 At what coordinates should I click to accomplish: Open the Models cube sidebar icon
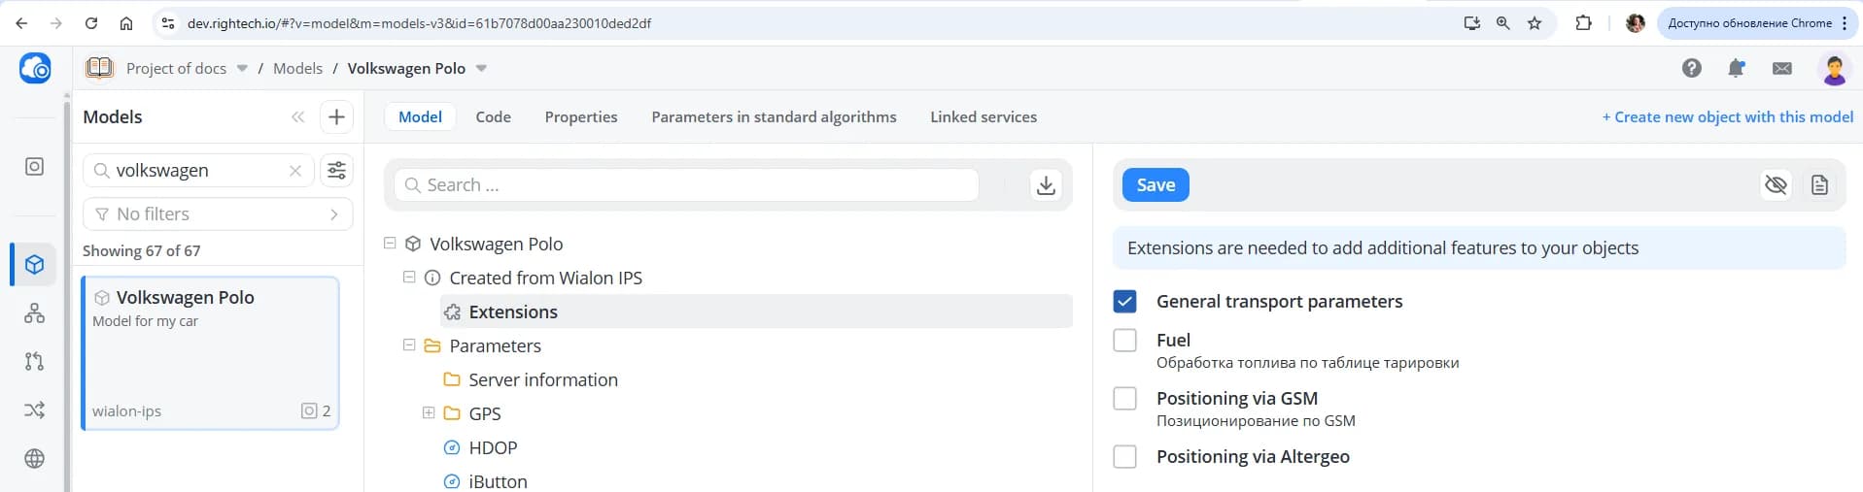34,264
